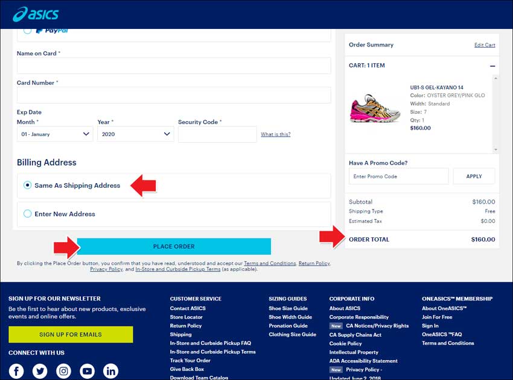513x380 pixels.
Task: Open ASICS Facebook page icon
Action: (16, 371)
